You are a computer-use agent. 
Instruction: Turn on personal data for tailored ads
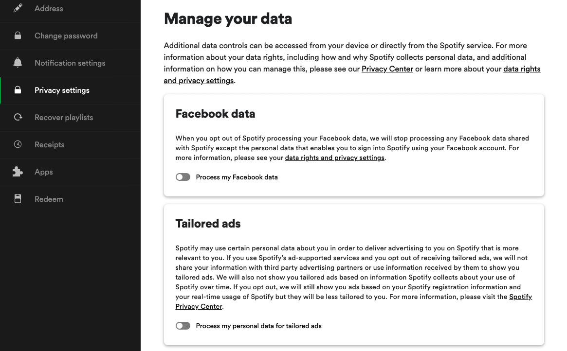click(x=183, y=326)
